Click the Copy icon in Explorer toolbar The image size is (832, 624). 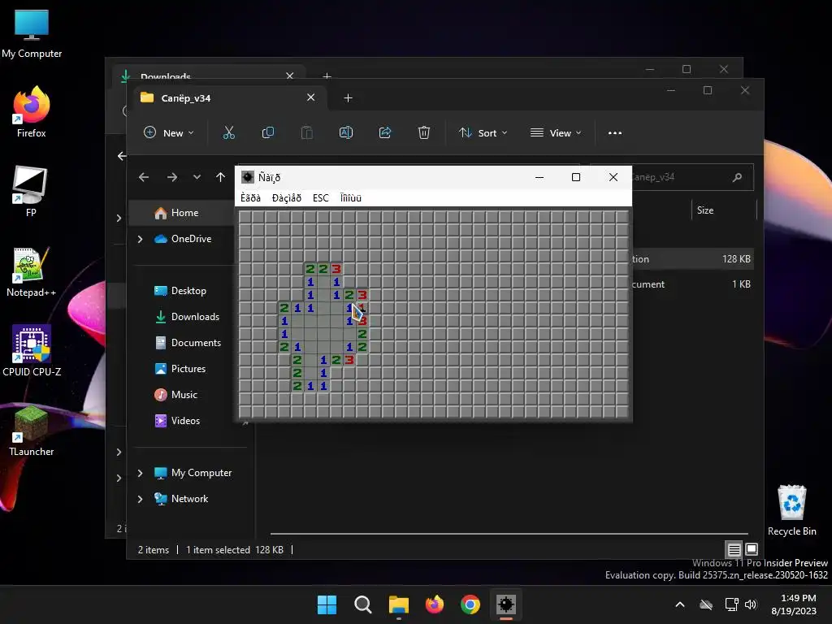(x=268, y=132)
